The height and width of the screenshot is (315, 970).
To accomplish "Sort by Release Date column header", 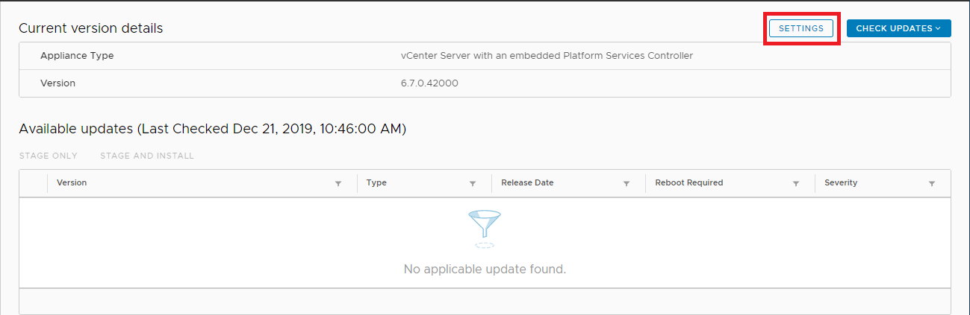I will (x=527, y=182).
